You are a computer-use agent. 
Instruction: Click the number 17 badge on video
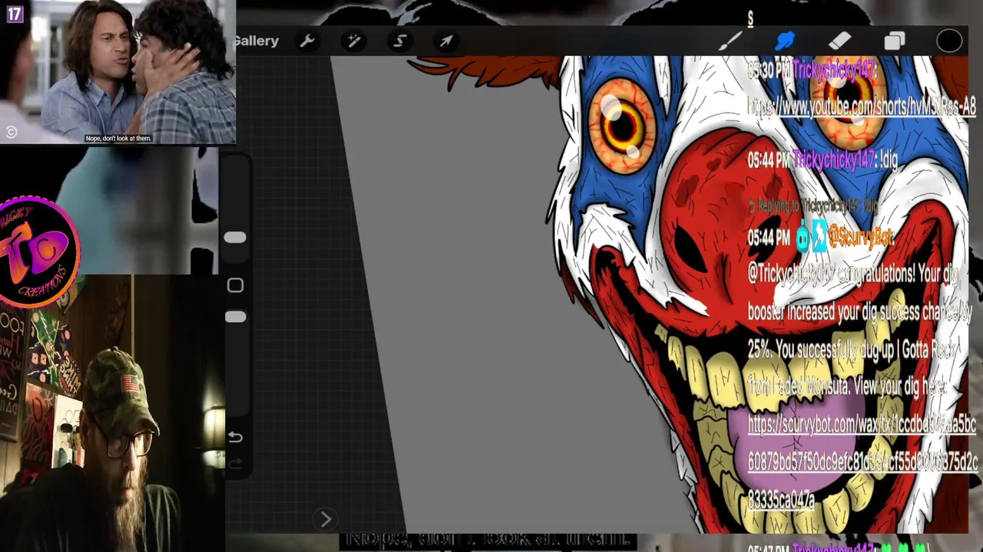(x=15, y=13)
